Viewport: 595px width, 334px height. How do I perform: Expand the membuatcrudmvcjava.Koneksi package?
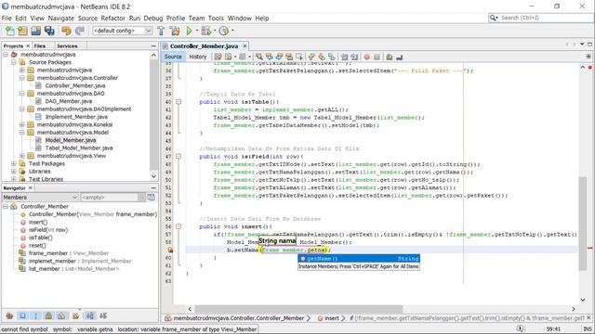pos(22,124)
